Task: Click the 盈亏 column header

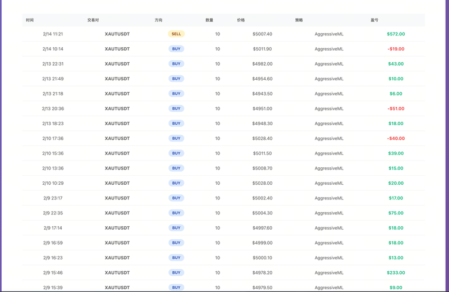Action: pyautogui.click(x=374, y=20)
